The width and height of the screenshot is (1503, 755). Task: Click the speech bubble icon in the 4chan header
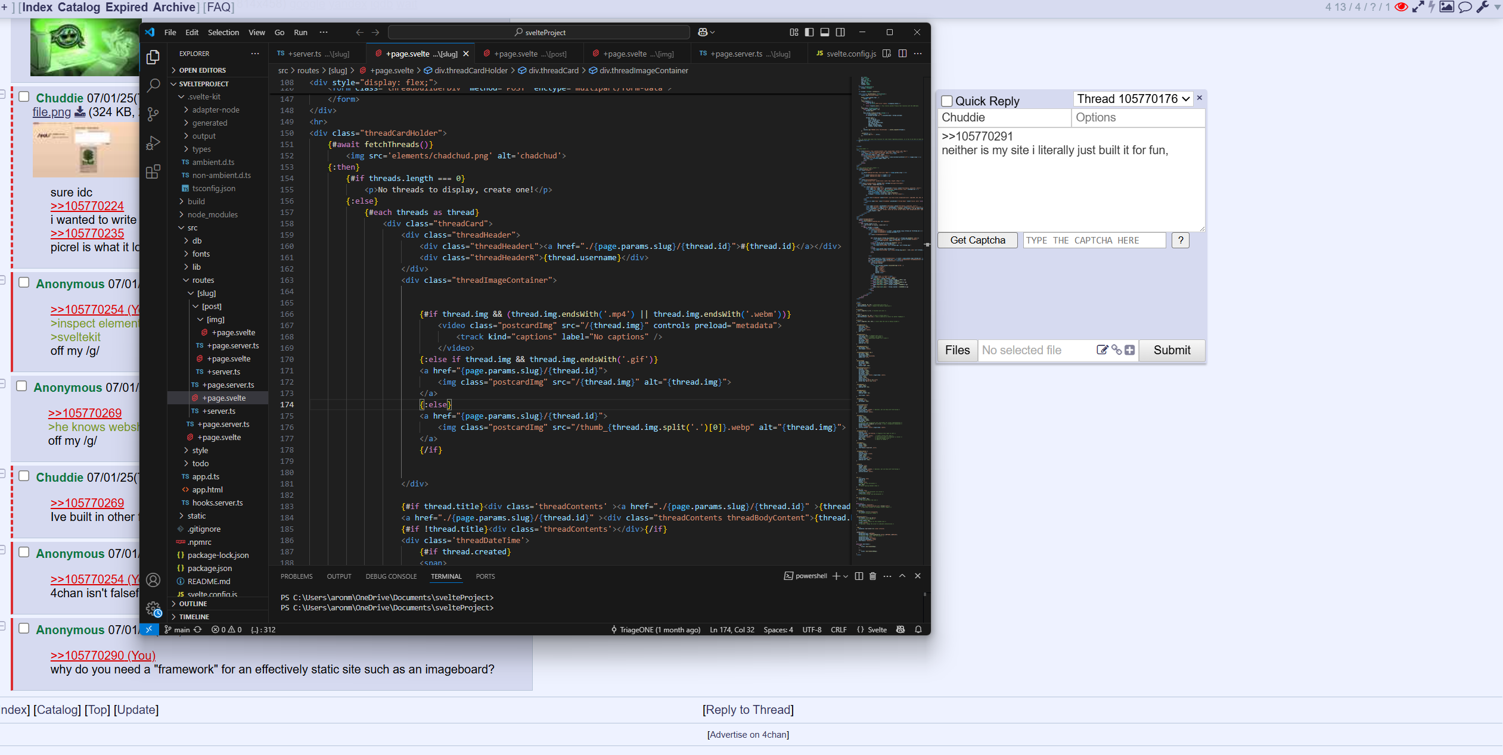point(1465,7)
